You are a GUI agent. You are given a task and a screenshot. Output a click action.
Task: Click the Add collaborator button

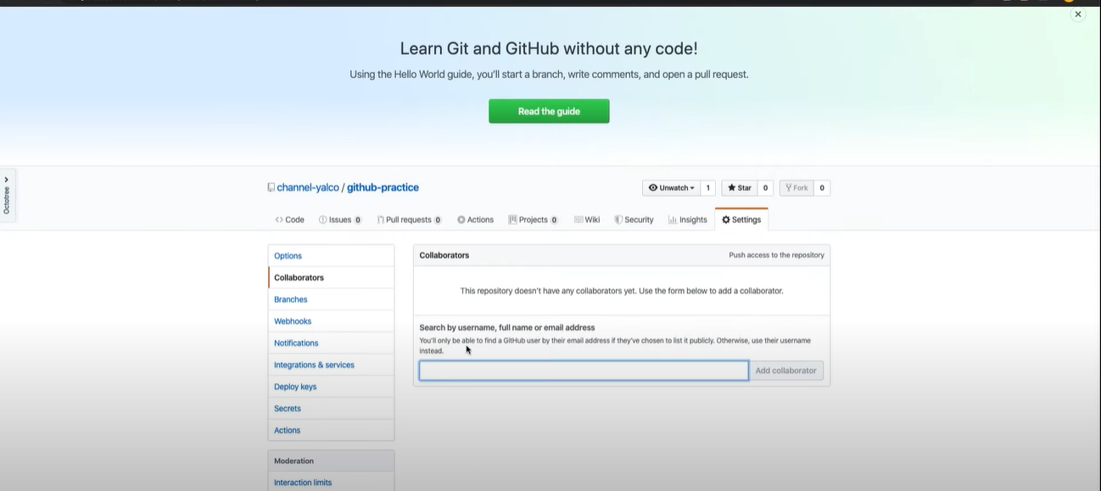(786, 371)
